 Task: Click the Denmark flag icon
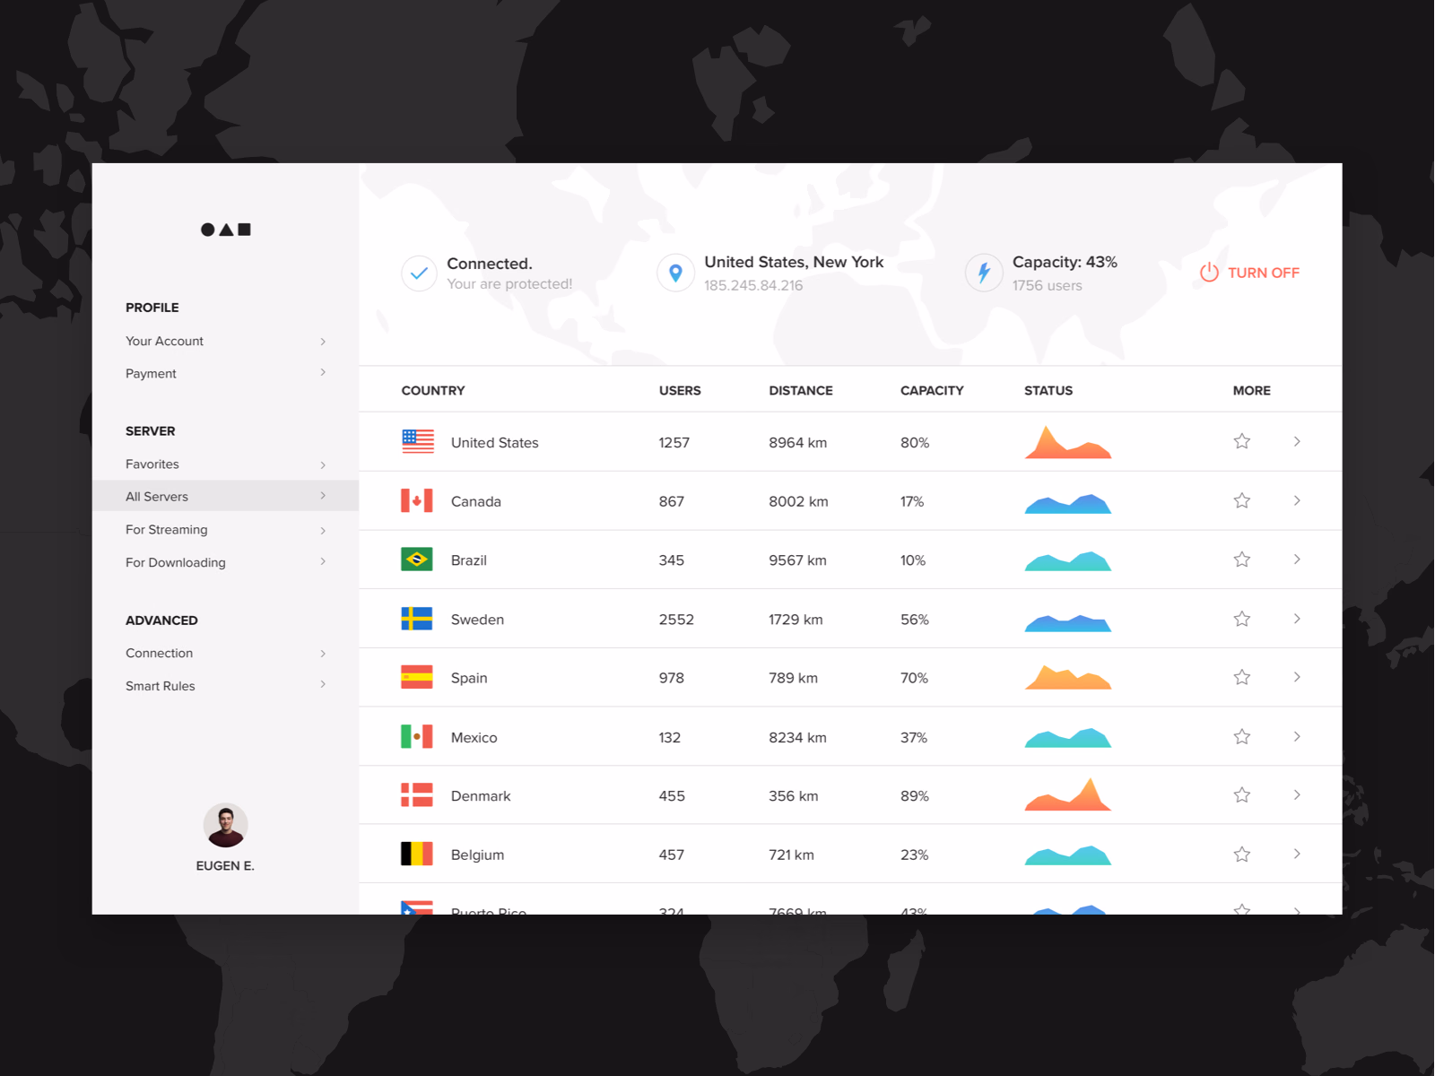[417, 795]
